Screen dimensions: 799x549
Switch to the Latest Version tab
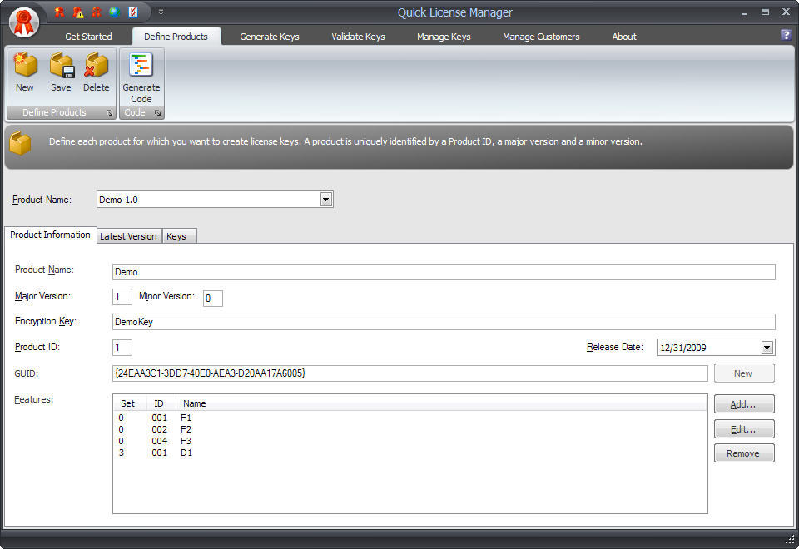(x=128, y=236)
